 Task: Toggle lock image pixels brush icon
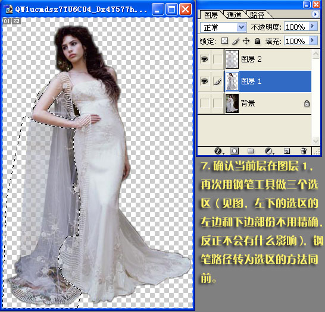pyautogui.click(x=236, y=41)
